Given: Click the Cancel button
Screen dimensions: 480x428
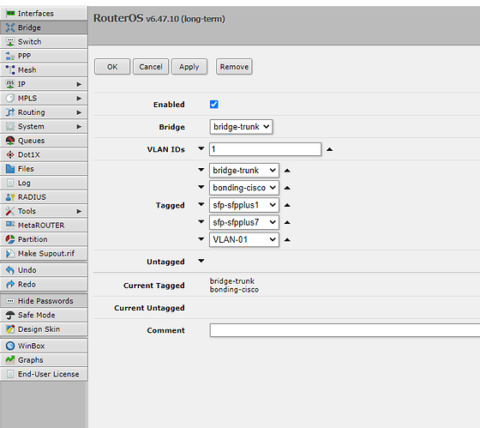Looking at the screenshot, I should point(151,67).
